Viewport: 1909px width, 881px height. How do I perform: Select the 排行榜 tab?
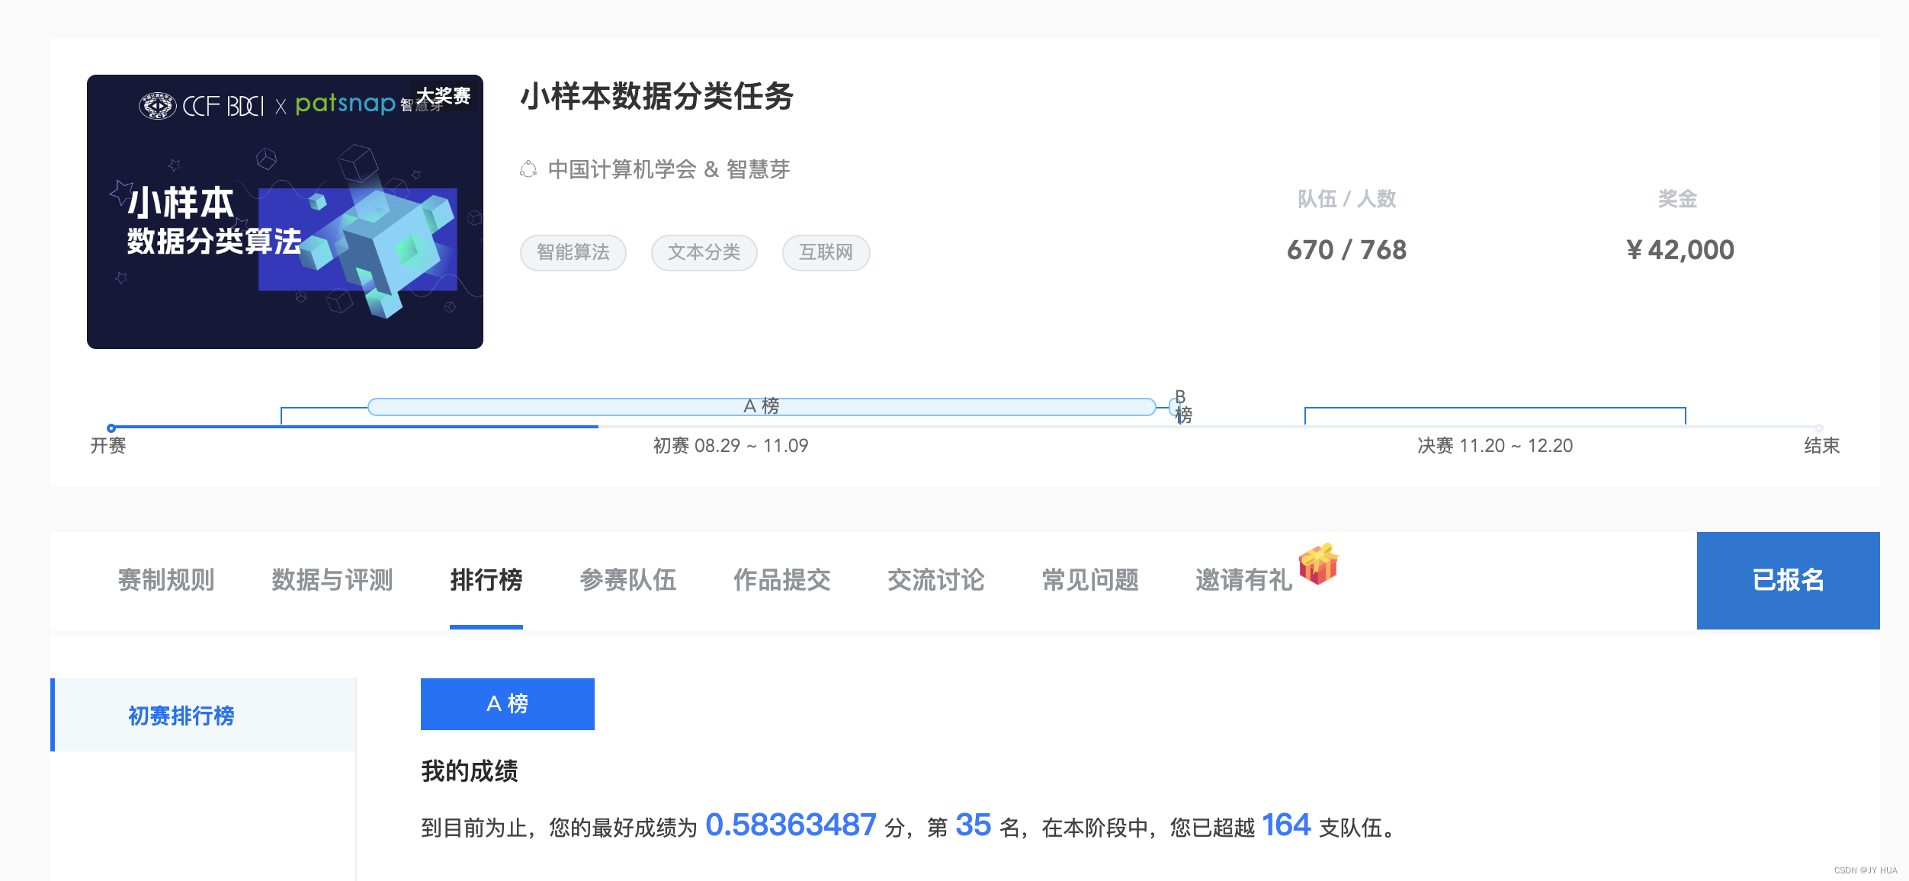[x=486, y=580]
